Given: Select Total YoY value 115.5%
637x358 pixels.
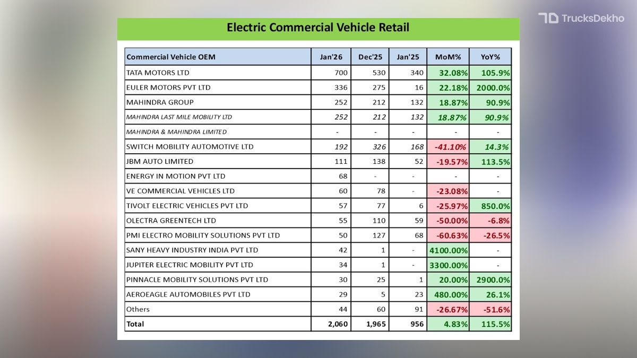Looking at the screenshot, I should pos(497,324).
